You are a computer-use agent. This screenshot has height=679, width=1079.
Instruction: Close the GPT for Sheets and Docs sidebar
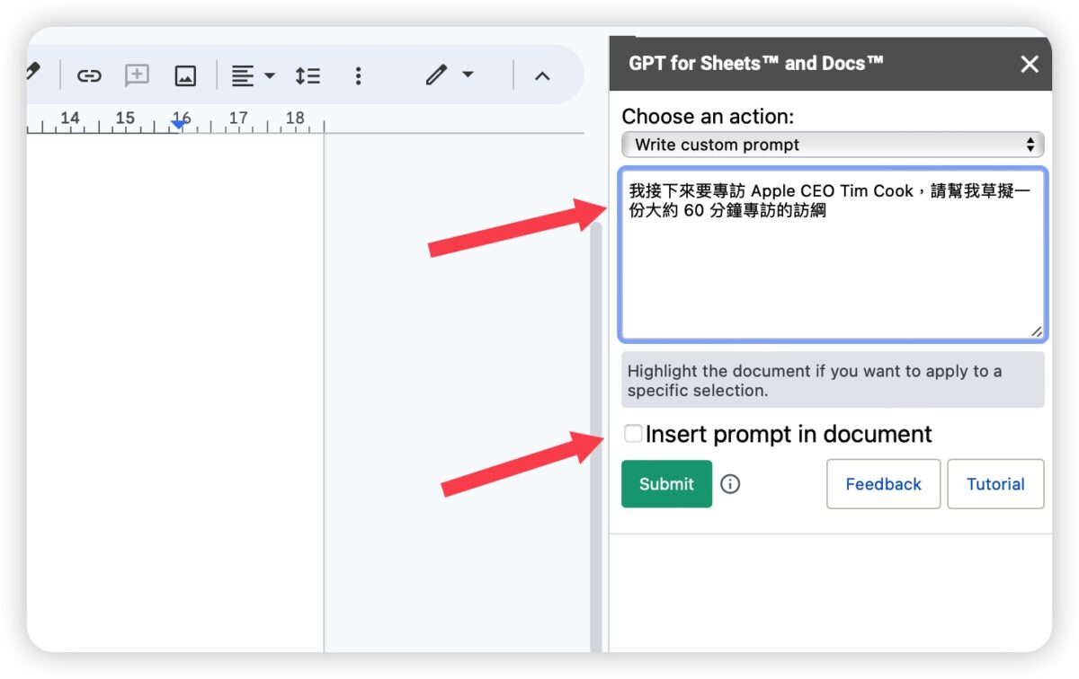pos(1030,64)
